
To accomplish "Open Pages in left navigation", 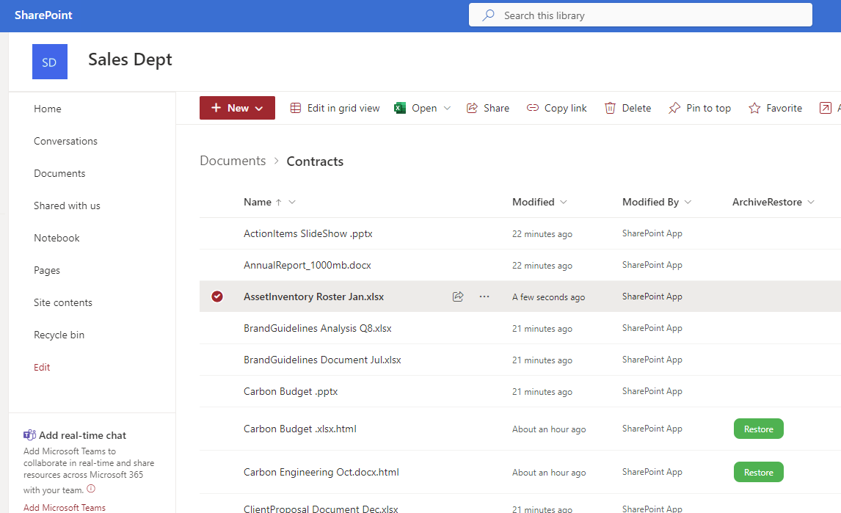I will (47, 271).
